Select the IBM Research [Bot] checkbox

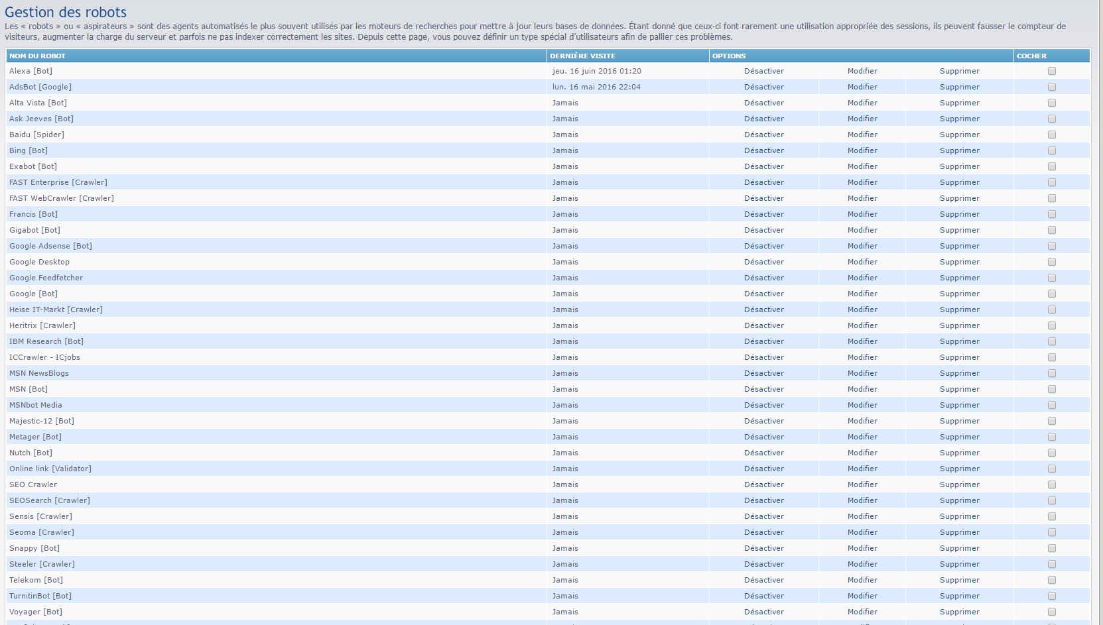point(1052,341)
